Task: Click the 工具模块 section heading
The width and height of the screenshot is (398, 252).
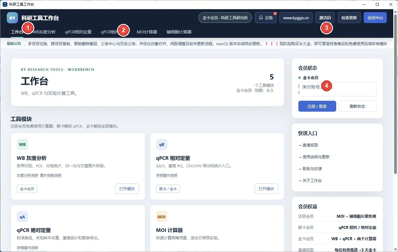Action: point(21,119)
